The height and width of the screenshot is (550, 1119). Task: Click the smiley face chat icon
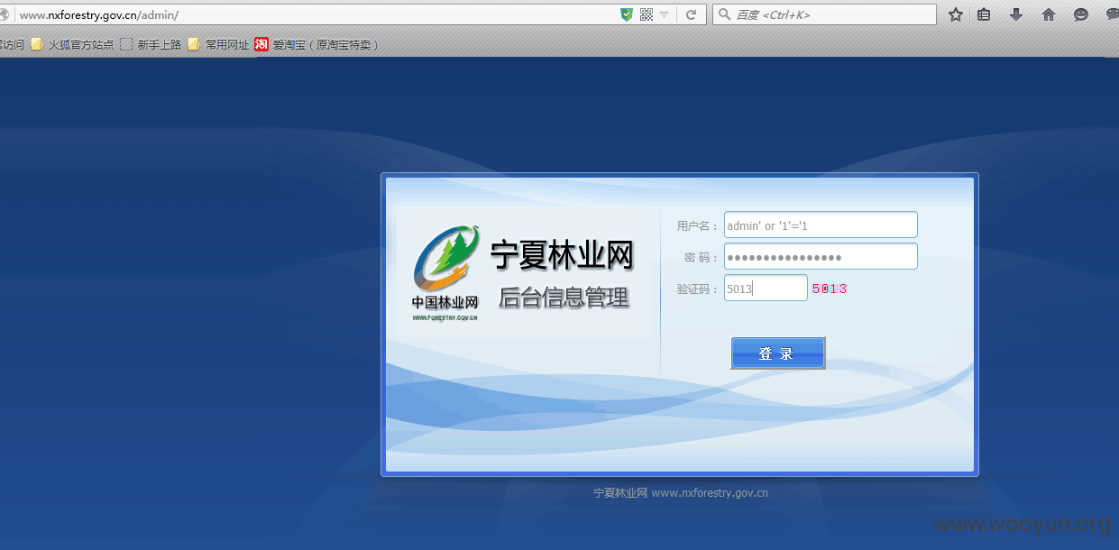pyautogui.click(x=1081, y=14)
